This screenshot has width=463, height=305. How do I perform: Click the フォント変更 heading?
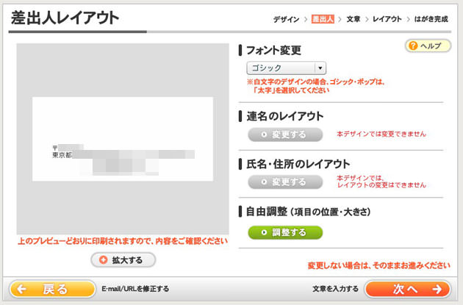(x=273, y=50)
